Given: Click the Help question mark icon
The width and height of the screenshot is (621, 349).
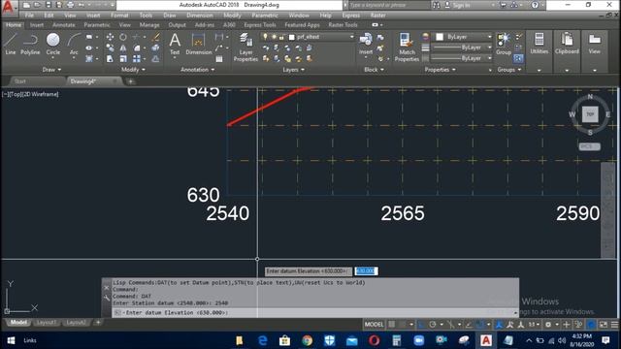Looking at the screenshot, I should coord(535,5).
